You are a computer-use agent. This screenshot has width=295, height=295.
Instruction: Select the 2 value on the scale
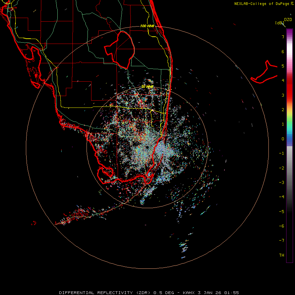coord(283,110)
